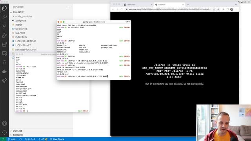Toggle browser side panel icon

click(x=227, y=9)
